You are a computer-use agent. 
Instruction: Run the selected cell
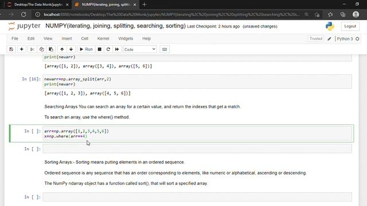point(86,49)
